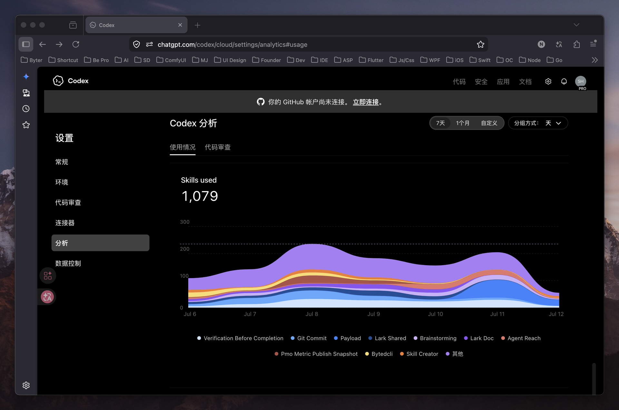Open the browser application menu
619x410 pixels.
tap(593, 44)
